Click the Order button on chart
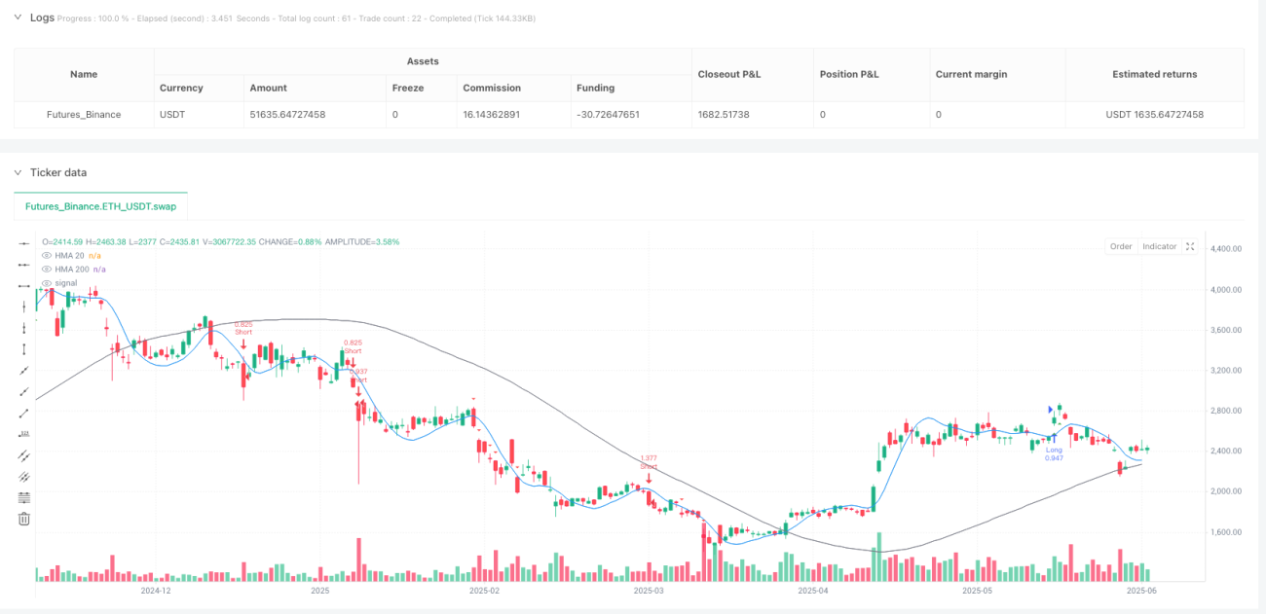Viewport: 1266px width, 614px height. pos(1121,246)
